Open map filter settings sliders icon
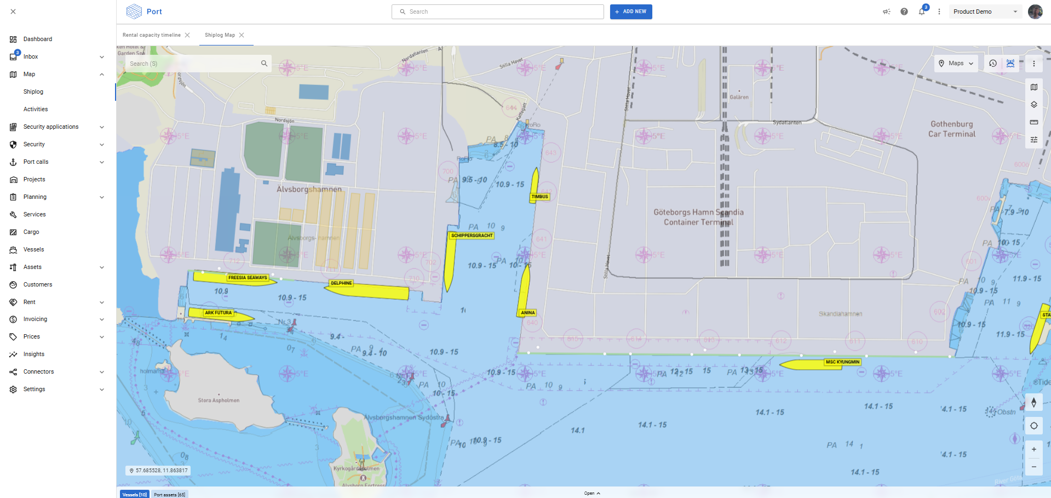This screenshot has height=498, width=1051. coord(1033,140)
